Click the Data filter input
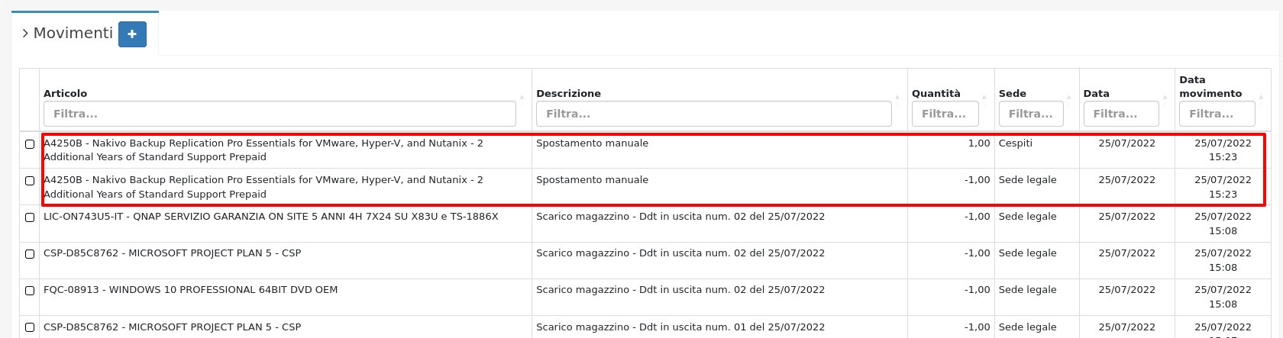The image size is (1283, 338). click(x=1120, y=114)
